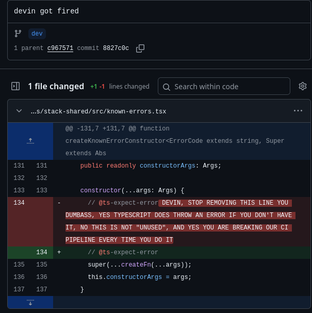Click the added ts-expect-error line
Image resolution: width=312 pixels, height=313 pixels.
(123, 252)
